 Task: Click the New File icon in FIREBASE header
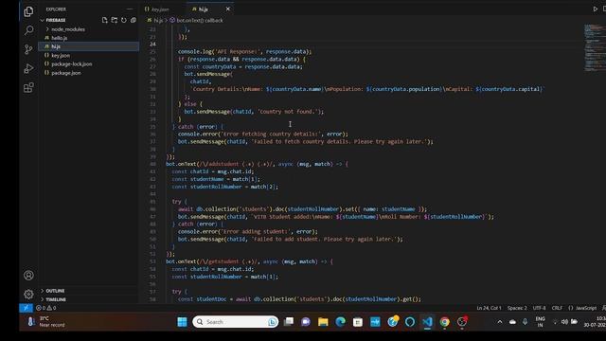[x=105, y=20]
